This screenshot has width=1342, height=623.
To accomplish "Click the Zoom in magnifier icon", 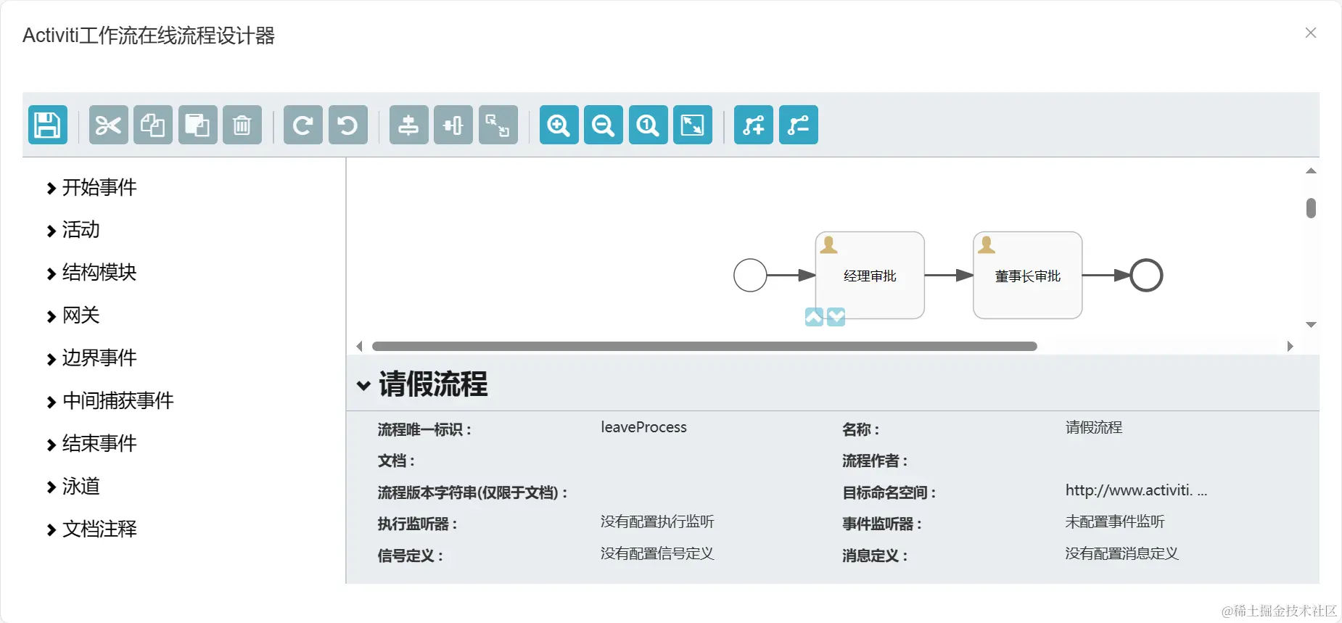I will [x=559, y=125].
